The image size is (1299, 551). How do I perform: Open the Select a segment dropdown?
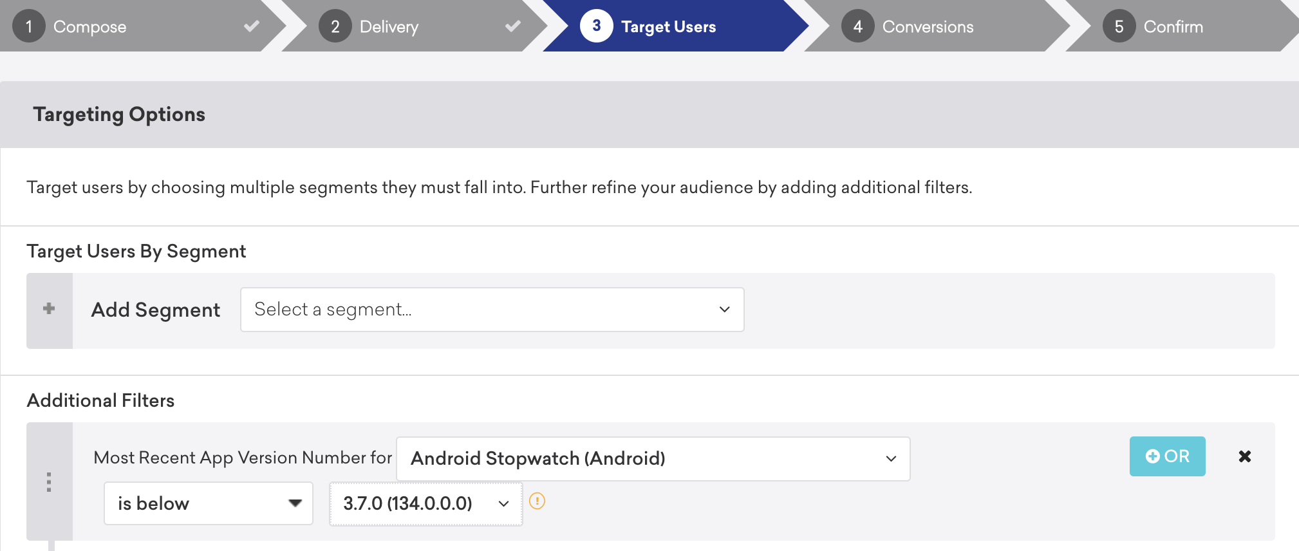click(492, 310)
